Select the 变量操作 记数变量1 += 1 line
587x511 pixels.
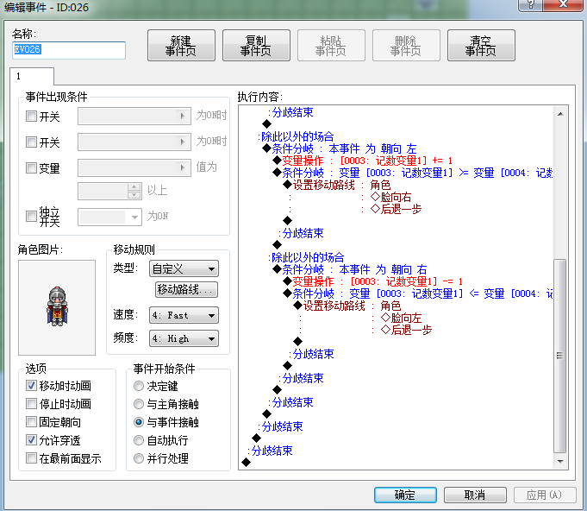pos(362,161)
